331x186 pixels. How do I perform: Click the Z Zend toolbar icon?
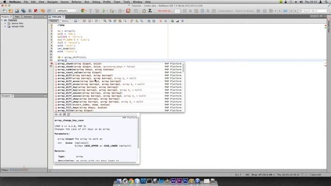coord(150,10)
